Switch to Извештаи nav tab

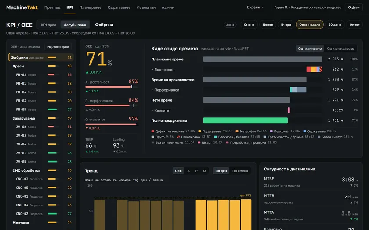tap(146, 7)
